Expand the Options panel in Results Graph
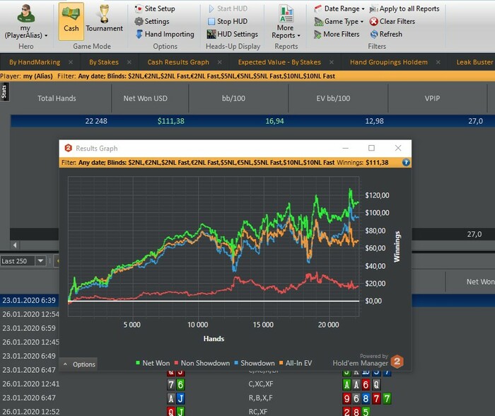 pos(79,364)
